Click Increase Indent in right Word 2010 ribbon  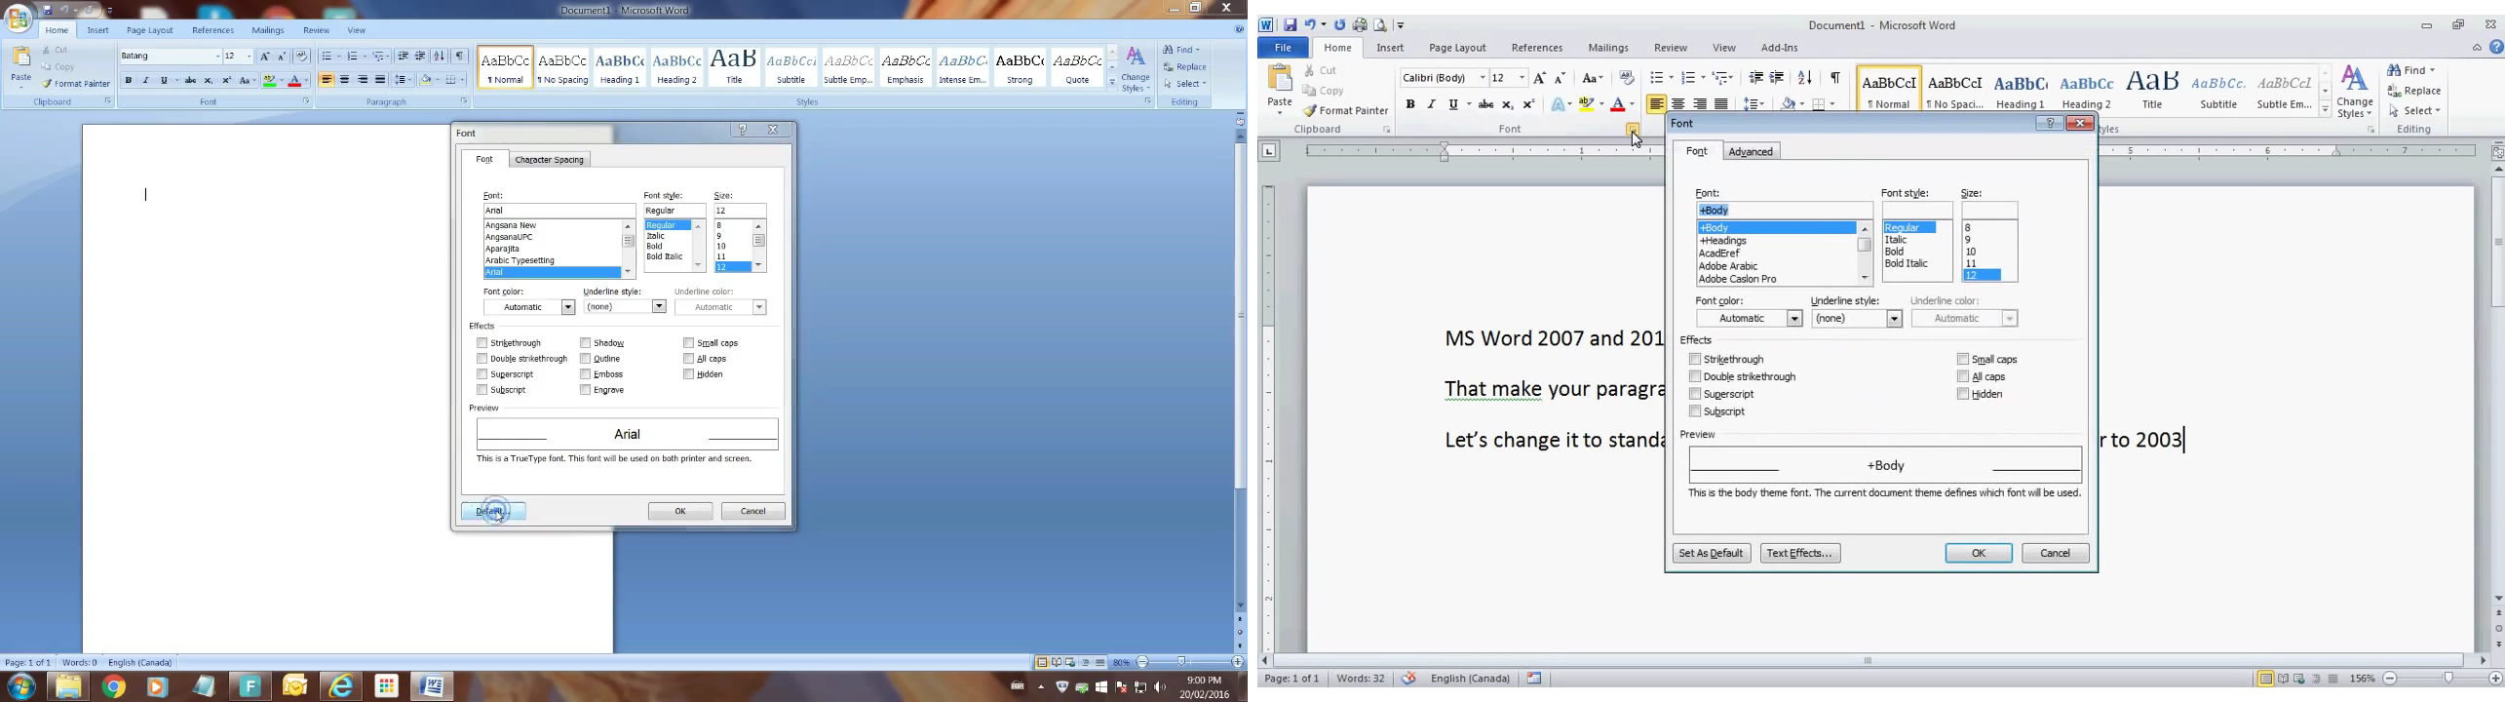(1777, 78)
